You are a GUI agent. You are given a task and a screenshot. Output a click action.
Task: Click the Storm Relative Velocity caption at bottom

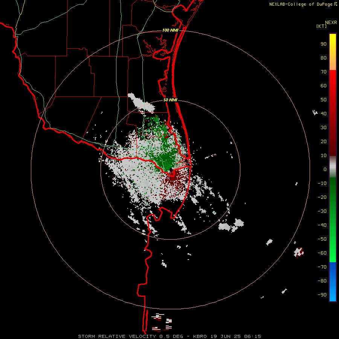click(169, 336)
